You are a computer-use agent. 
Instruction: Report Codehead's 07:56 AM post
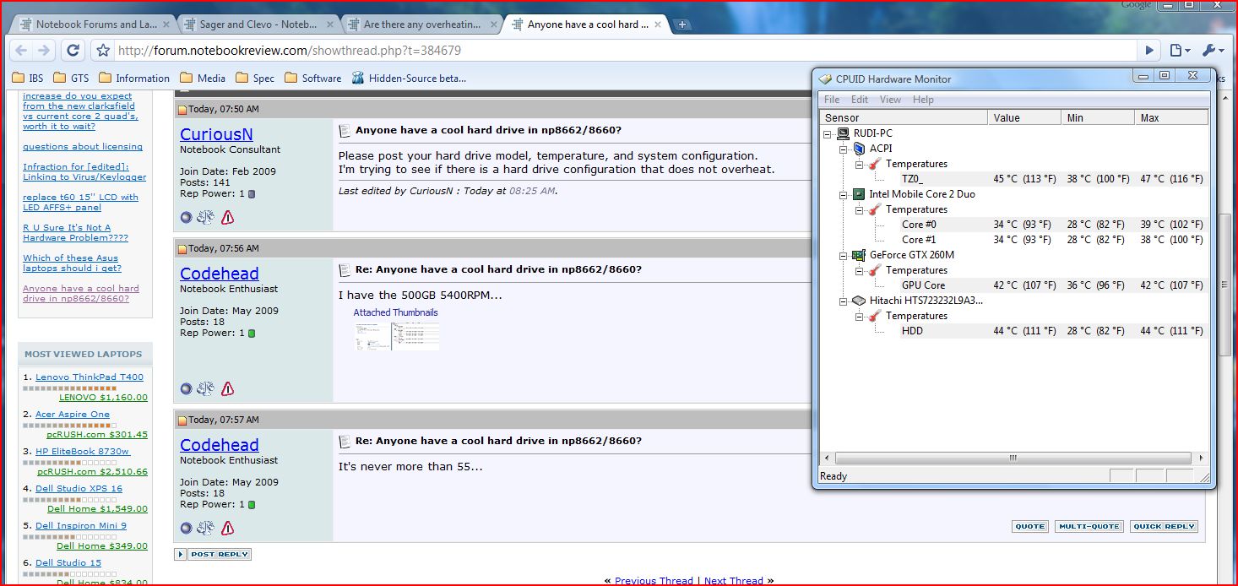point(227,389)
